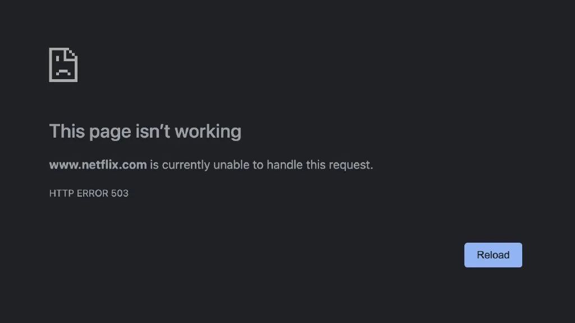
Task: Click the 'This page isn't working' heading
Action: pyautogui.click(x=145, y=131)
